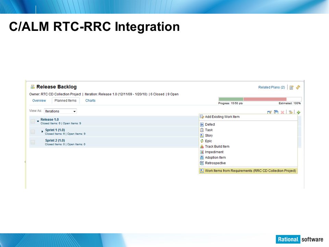Tick the Release 1.0 row checkbox

pos(33,121)
